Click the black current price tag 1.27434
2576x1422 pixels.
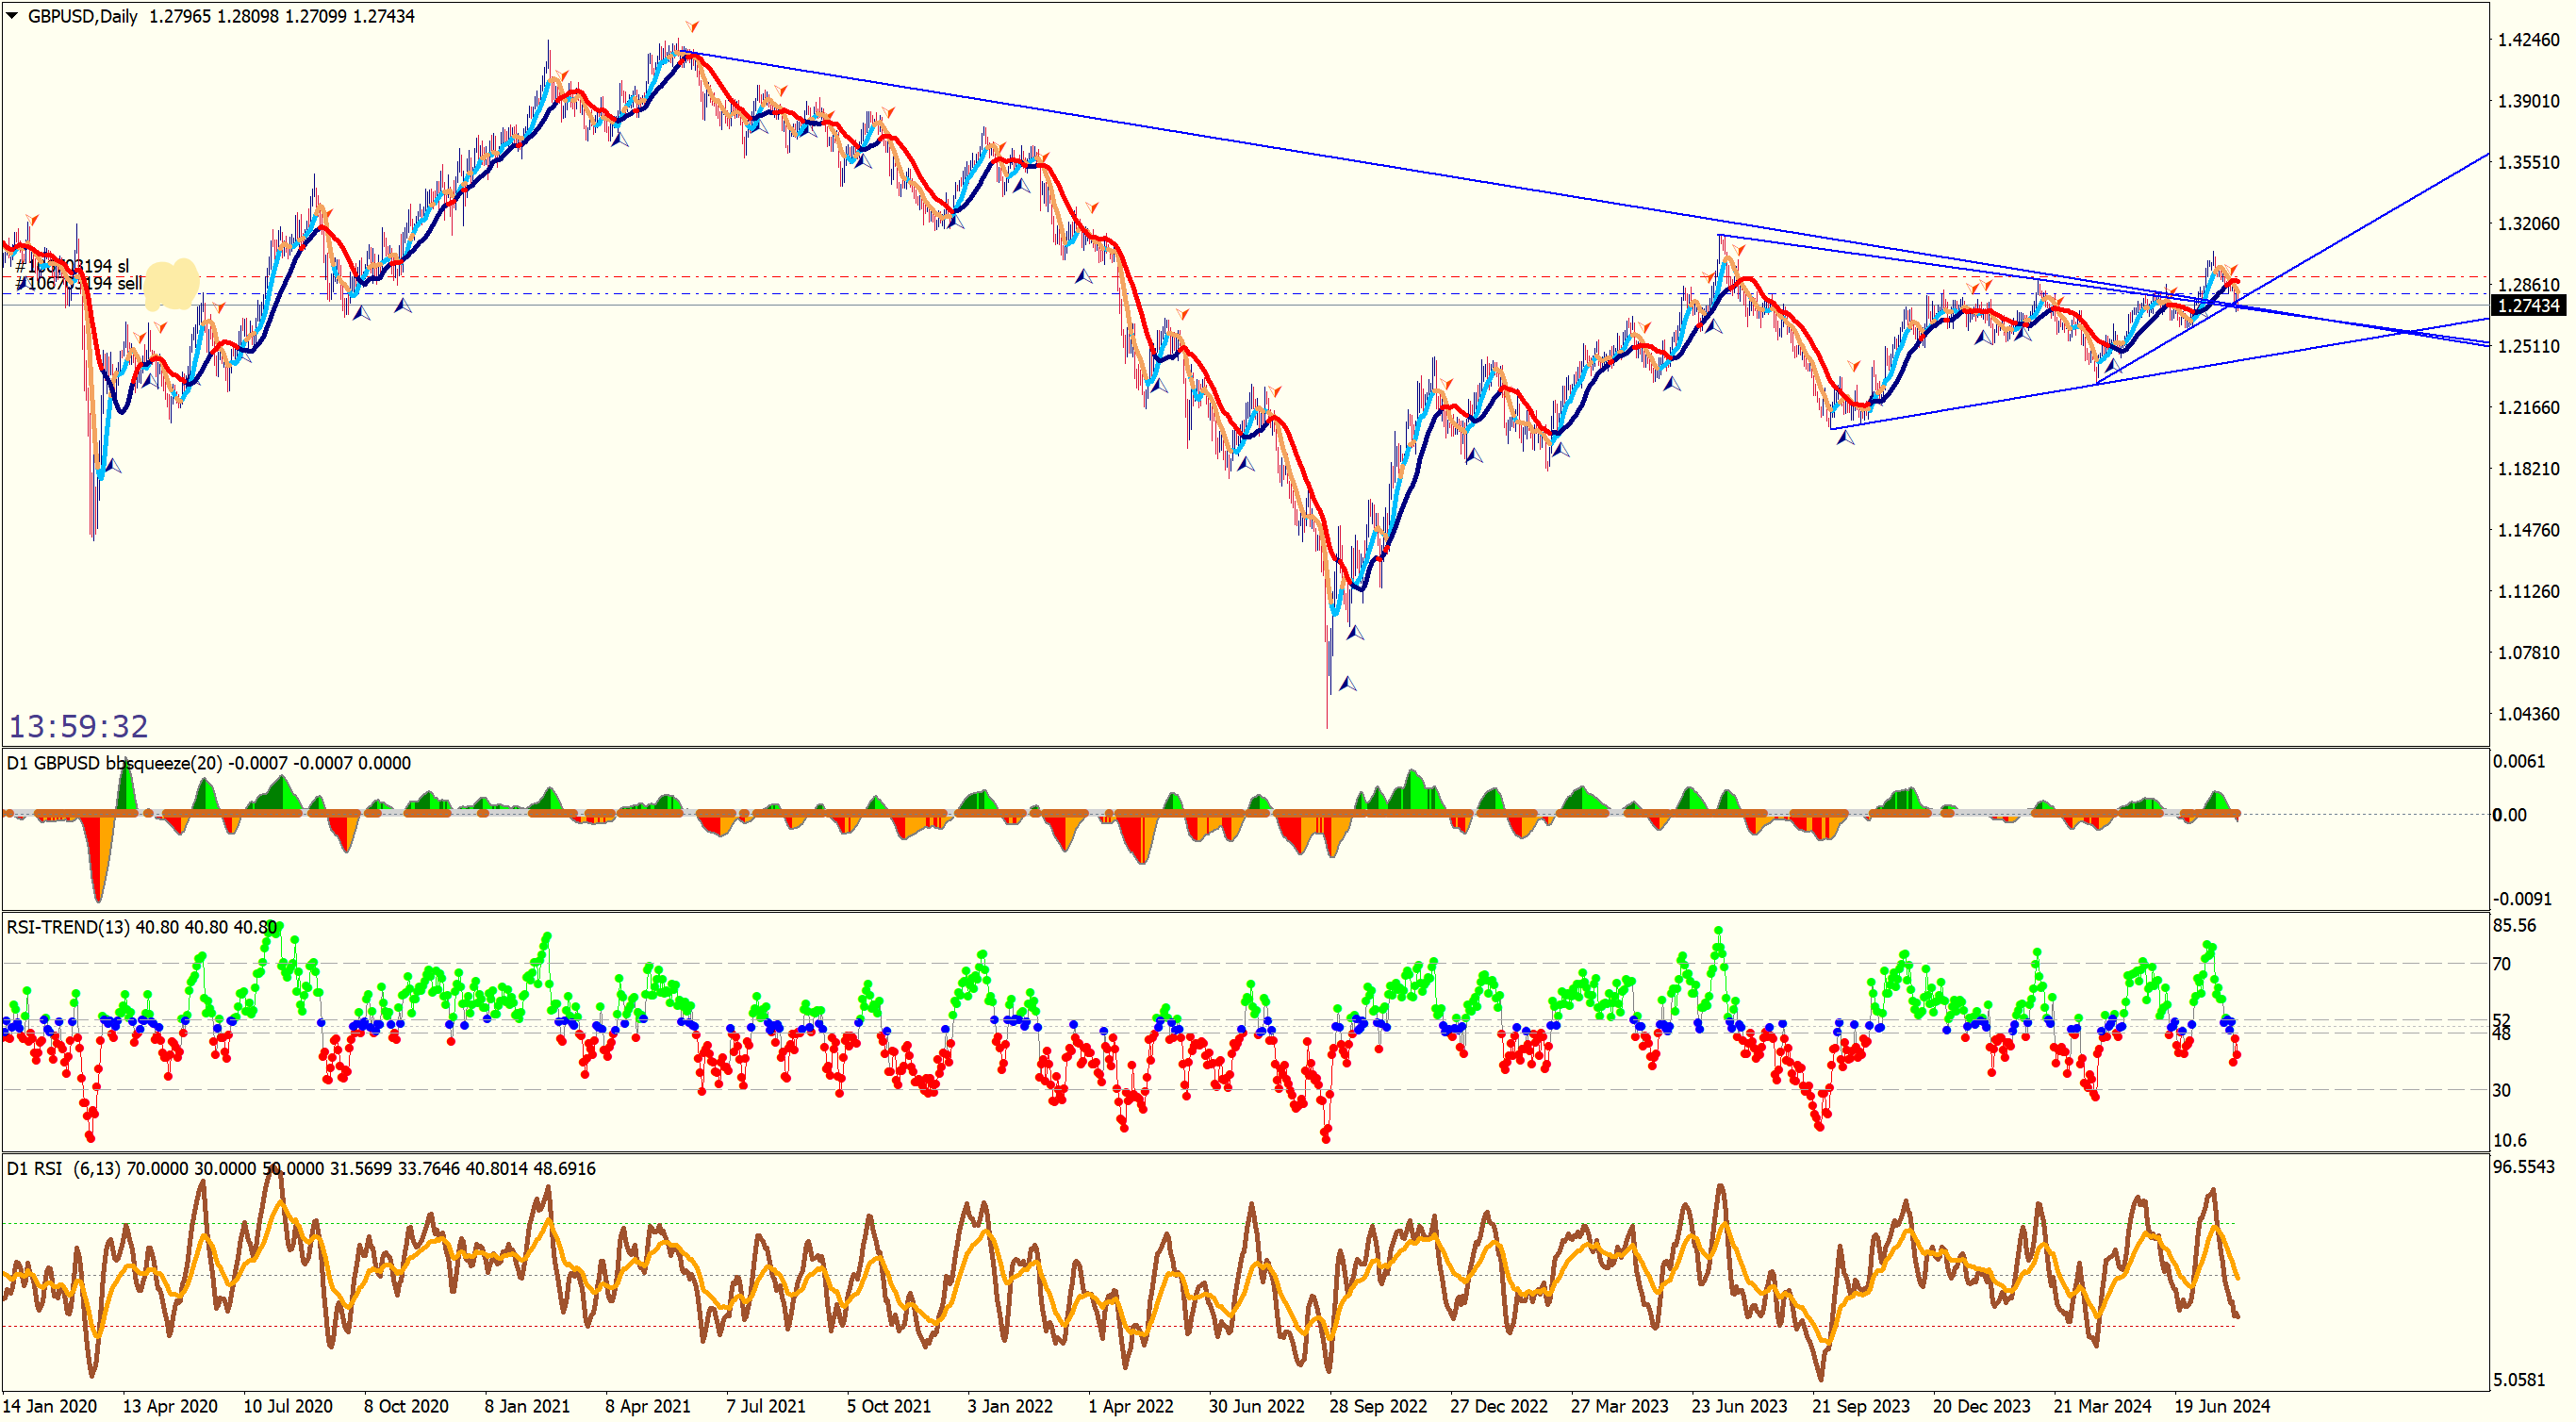pos(2528,306)
